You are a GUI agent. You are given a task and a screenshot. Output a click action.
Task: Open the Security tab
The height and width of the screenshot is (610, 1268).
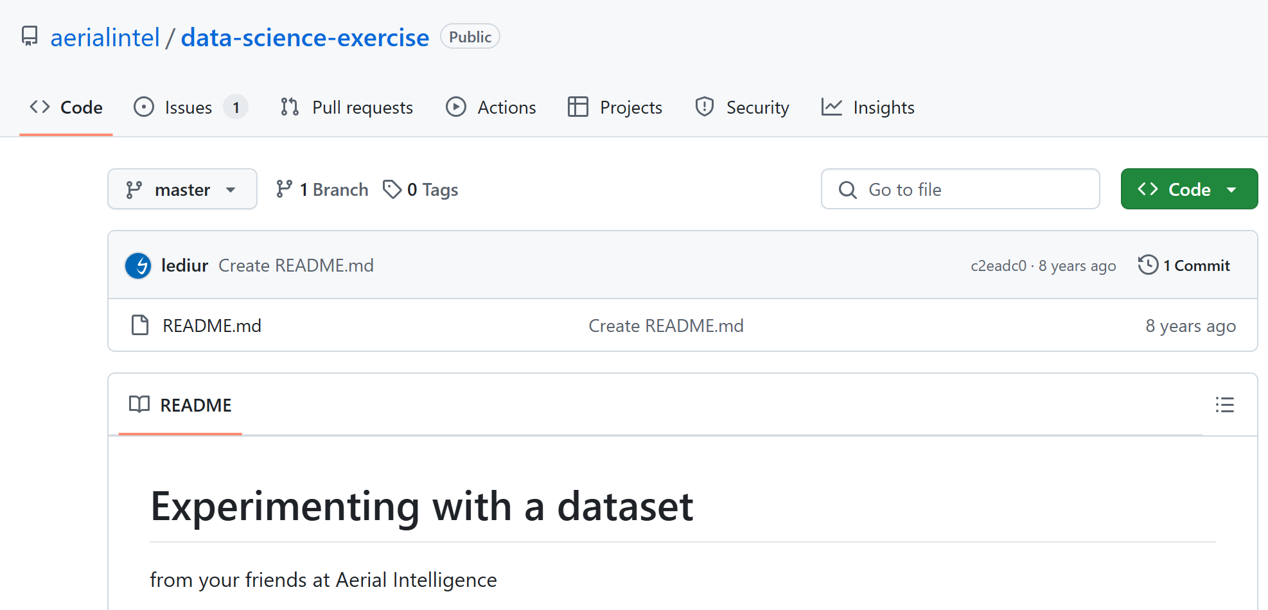pos(742,107)
